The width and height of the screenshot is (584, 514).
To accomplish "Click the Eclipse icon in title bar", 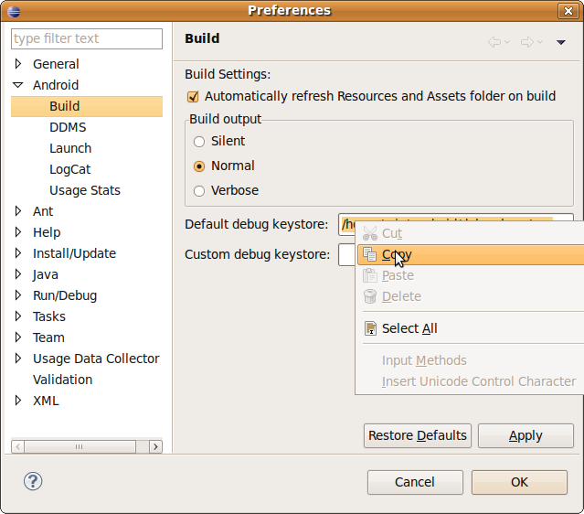I will click(12, 10).
